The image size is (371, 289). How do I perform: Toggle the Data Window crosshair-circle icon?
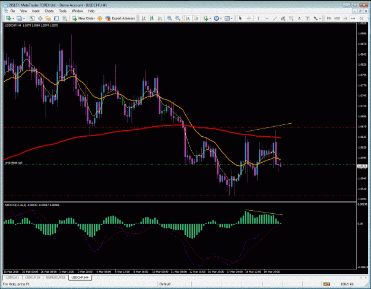coord(40,18)
